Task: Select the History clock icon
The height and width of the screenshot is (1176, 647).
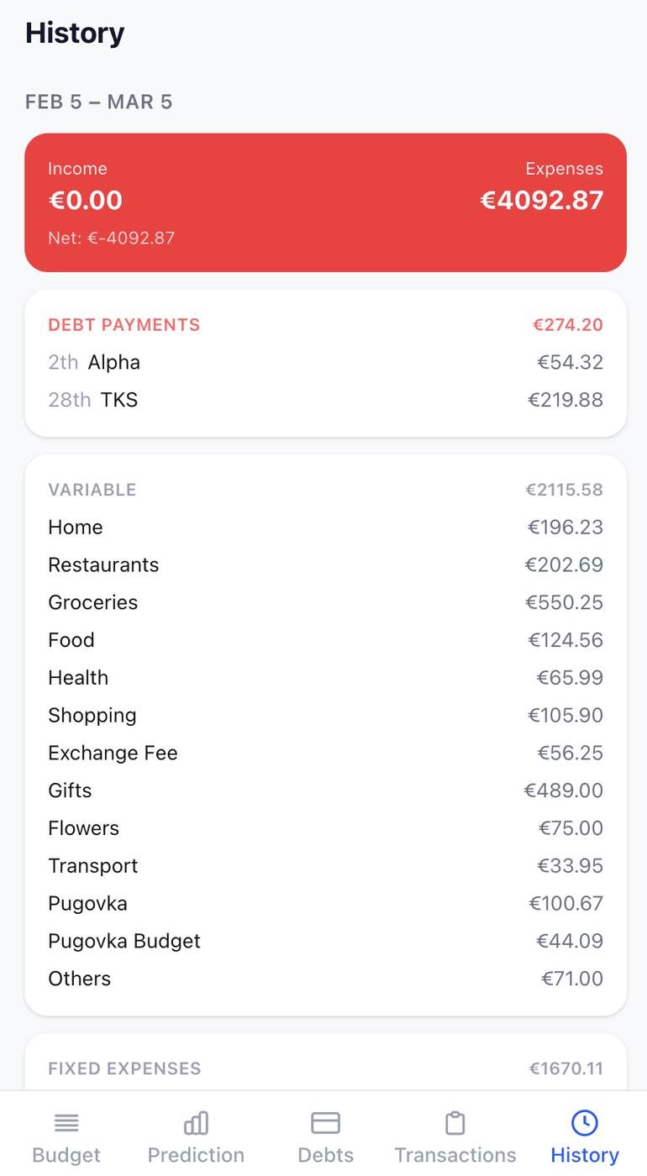Action: (x=584, y=1122)
